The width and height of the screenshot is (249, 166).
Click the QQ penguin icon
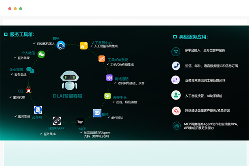[x=29, y=89]
